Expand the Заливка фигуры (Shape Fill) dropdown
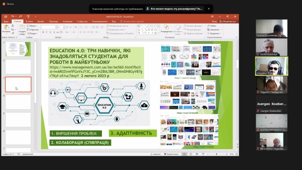The width and height of the screenshot is (302, 170). (x=193, y=25)
